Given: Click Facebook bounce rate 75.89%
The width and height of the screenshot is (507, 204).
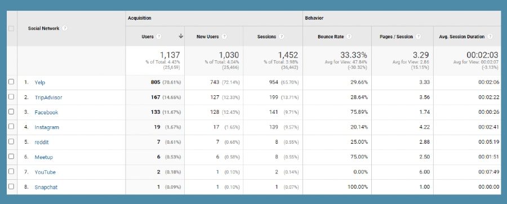Looking at the screenshot, I should [x=359, y=112].
